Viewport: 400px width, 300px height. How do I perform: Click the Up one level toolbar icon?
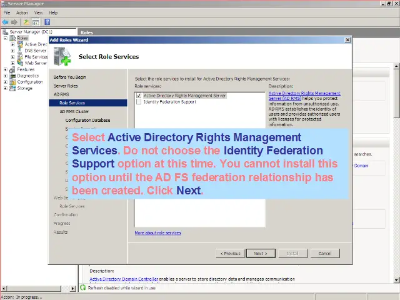26,22
